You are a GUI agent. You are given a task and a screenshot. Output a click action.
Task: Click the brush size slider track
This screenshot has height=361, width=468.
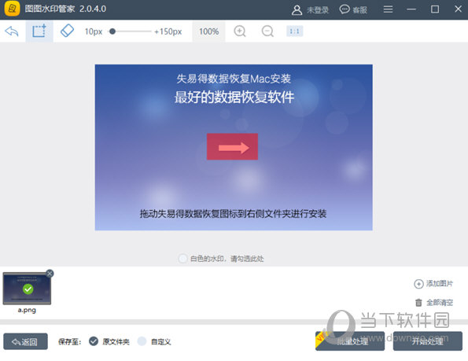[130, 31]
